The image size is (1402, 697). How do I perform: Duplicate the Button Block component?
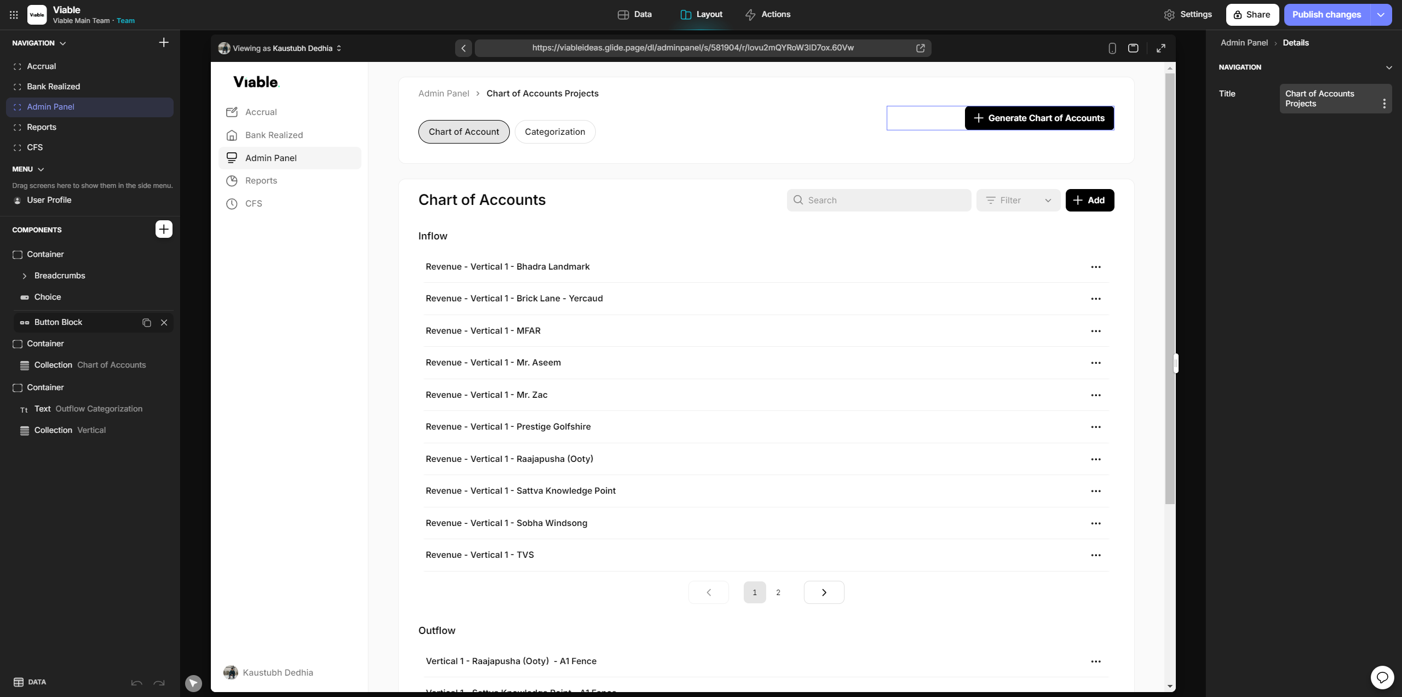click(x=146, y=323)
